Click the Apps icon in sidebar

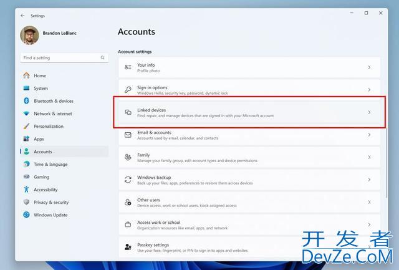click(26, 138)
